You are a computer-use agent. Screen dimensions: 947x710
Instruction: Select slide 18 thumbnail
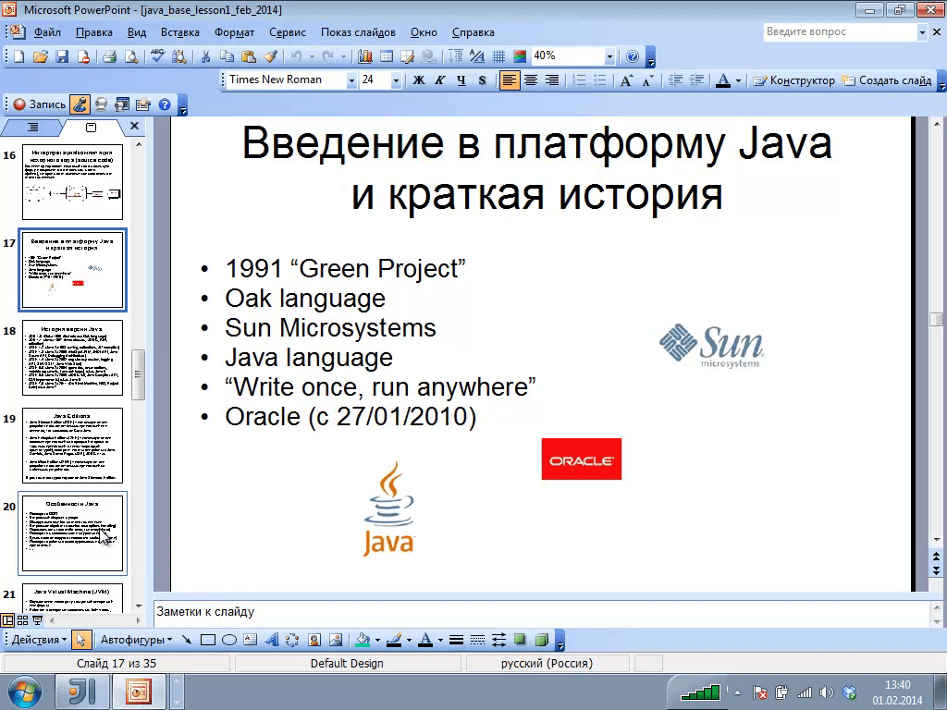72,358
